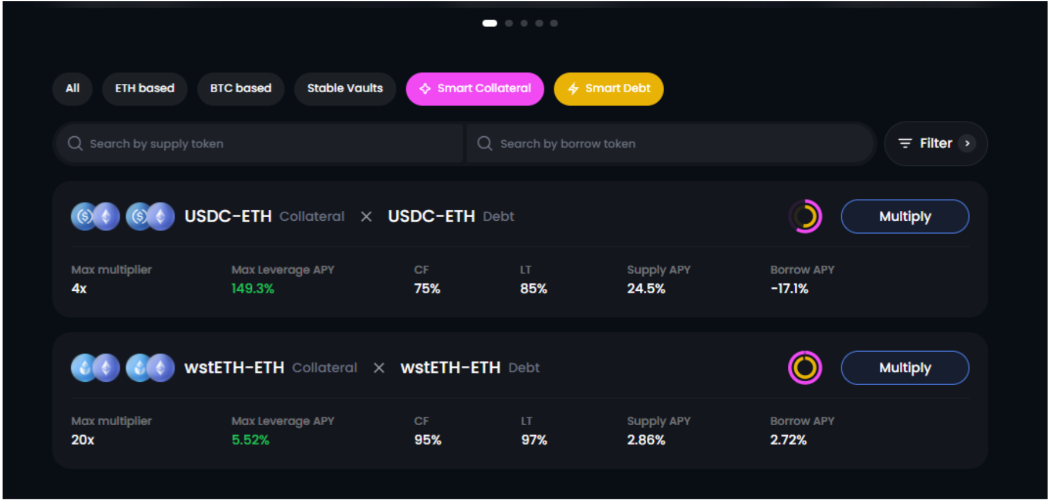This screenshot has height=504, width=1050.
Task: Click the USDC-ETH collateral token pair icon
Action: [x=95, y=217]
